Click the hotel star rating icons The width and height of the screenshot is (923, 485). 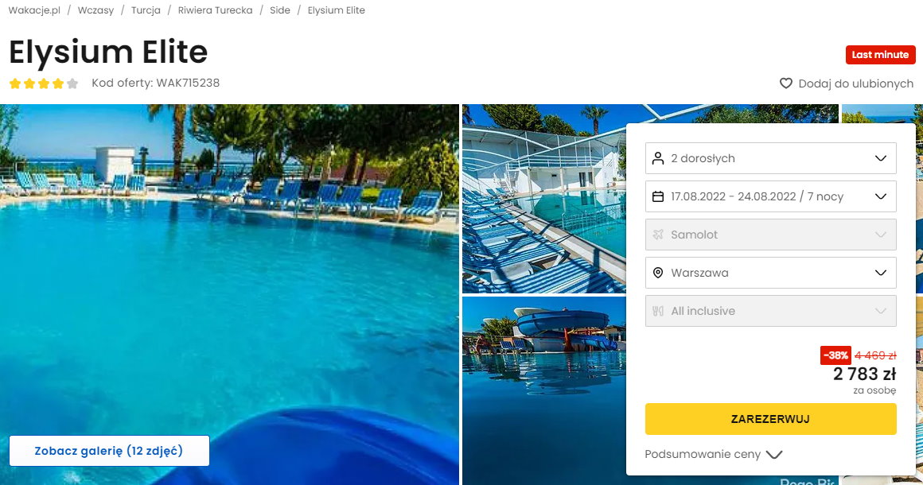click(x=44, y=83)
